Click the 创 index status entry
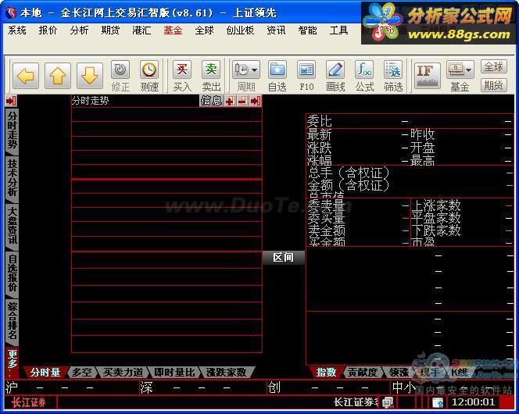Viewport: 519px width, 414px height. pos(329,387)
